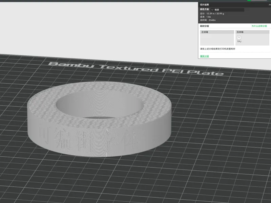271x203 pixels.
Task: Click the 切片结果 panel title
Action: pyautogui.click(x=205, y=5)
